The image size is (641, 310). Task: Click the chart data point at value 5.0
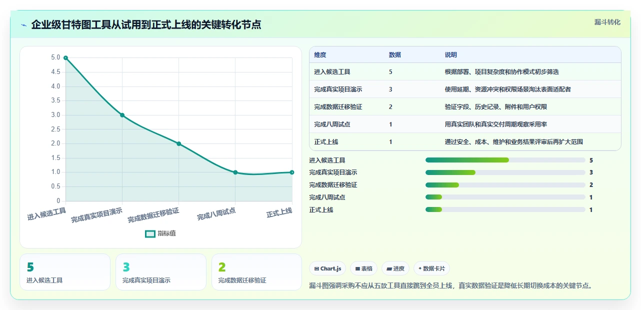[x=65, y=58]
